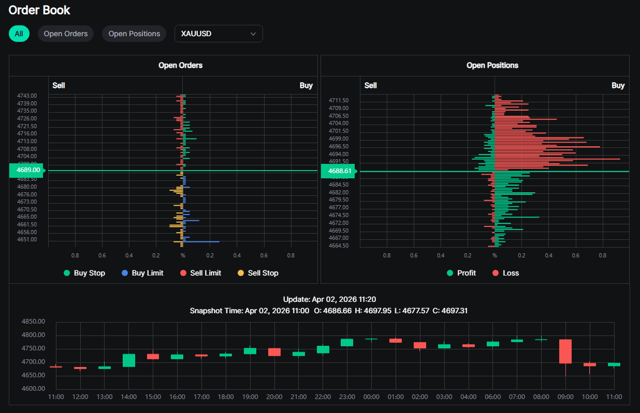Click the Open Positions panel title

tap(492, 66)
